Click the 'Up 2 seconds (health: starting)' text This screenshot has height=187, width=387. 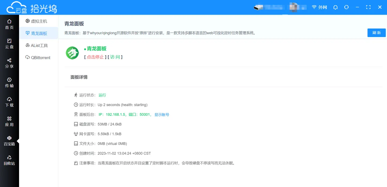(x=123, y=105)
